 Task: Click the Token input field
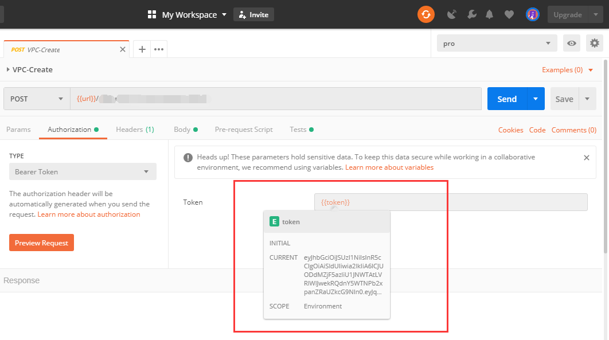[x=451, y=202]
